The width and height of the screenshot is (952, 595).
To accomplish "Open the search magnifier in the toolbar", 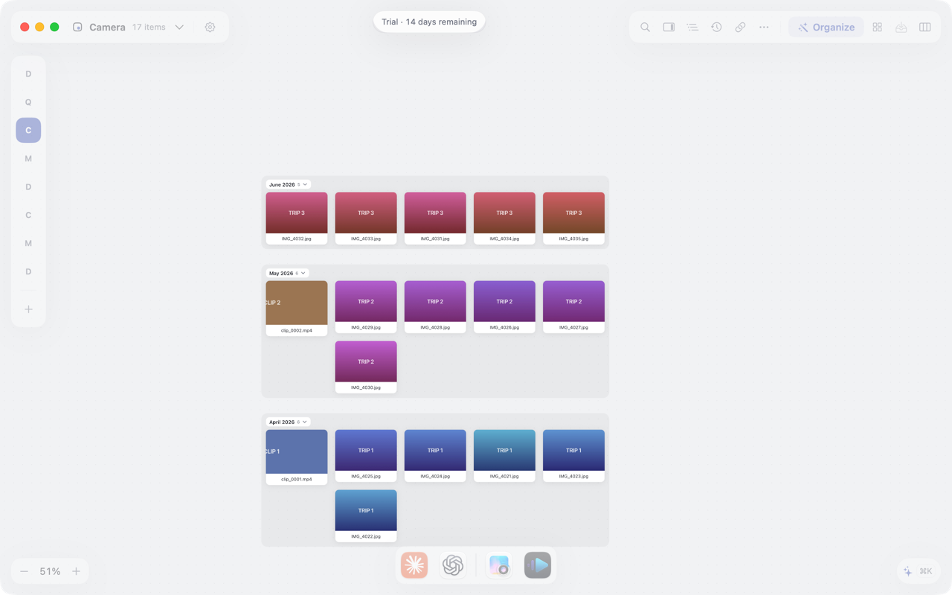I will click(x=645, y=28).
